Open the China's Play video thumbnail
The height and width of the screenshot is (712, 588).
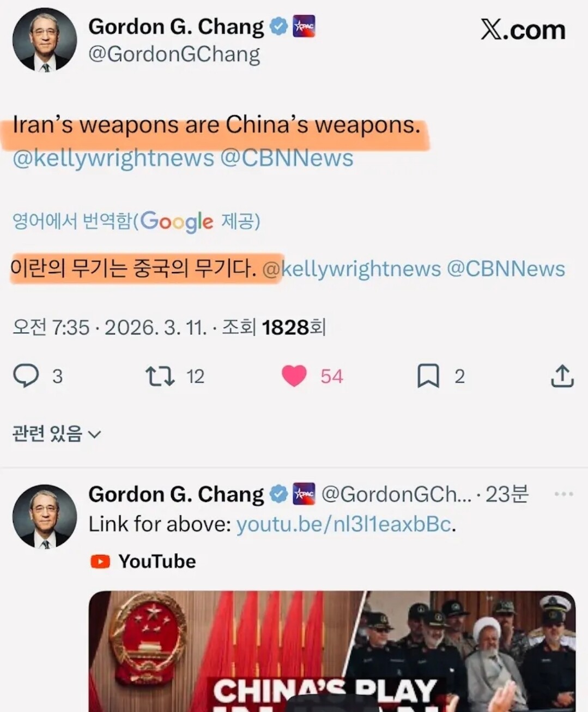[x=332, y=651]
